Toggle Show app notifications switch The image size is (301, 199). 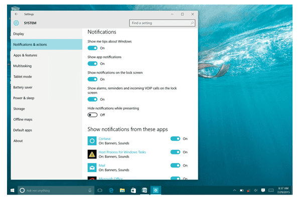[92, 64]
